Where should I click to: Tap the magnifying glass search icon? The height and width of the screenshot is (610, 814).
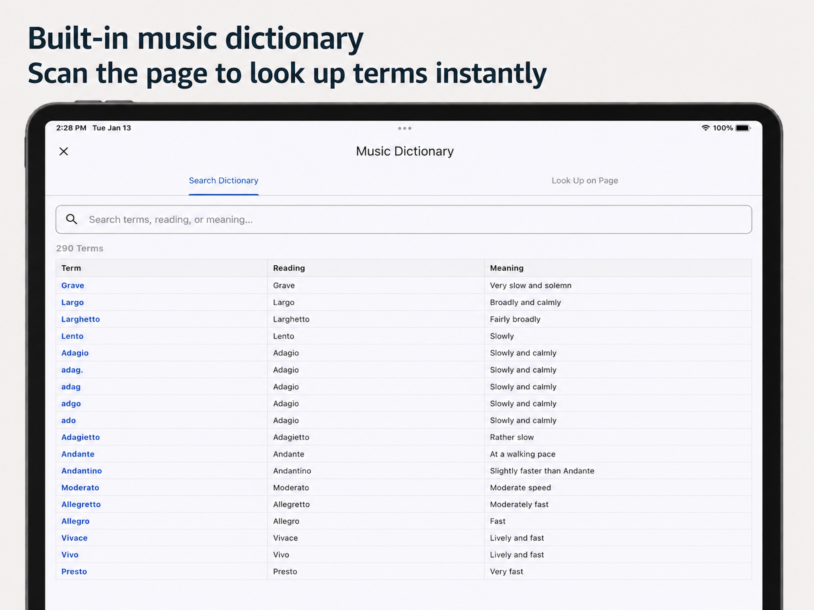[x=71, y=219]
